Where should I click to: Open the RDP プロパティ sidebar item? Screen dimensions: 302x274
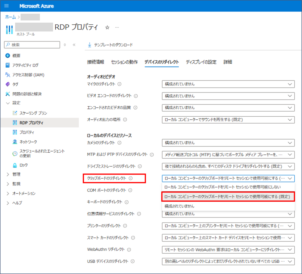pyautogui.click(x=40, y=123)
